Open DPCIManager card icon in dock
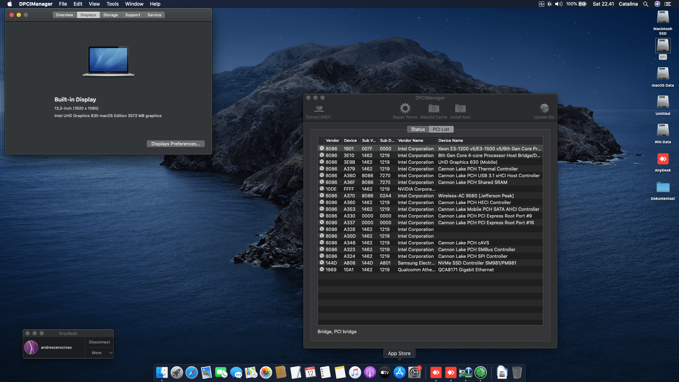 pyautogui.click(x=466, y=372)
